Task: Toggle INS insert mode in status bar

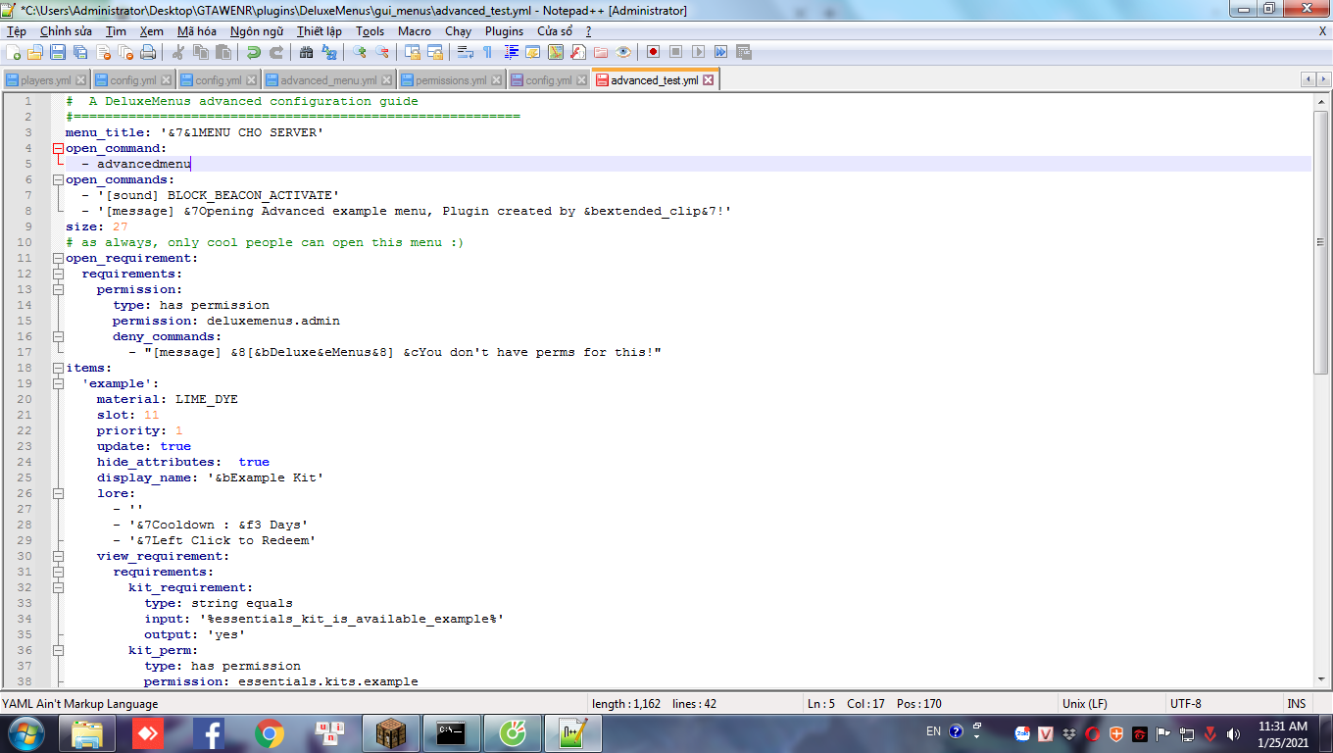Action: click(1296, 704)
